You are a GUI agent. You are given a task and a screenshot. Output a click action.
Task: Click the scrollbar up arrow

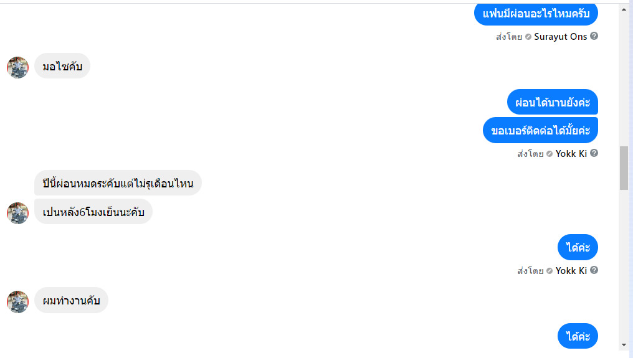(x=624, y=9)
